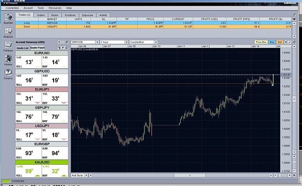Switch to the Trades (2) tab
302x186 pixels.
click(24, 15)
